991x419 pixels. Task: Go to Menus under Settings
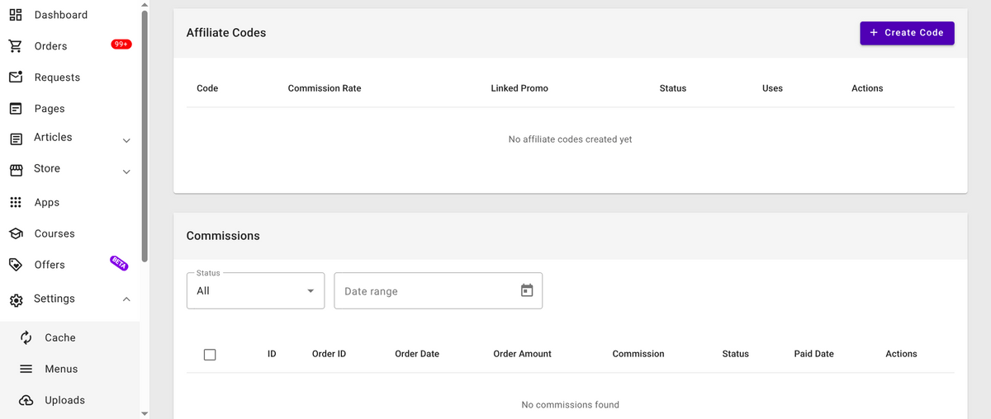[61, 369]
